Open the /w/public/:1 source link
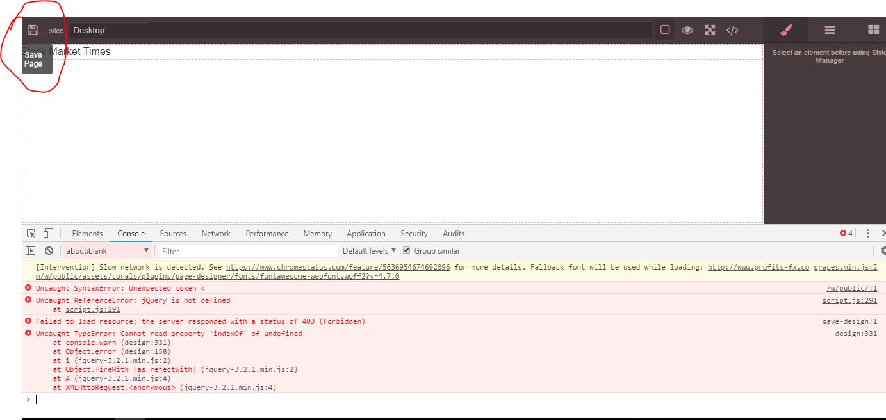886x420 pixels. click(x=851, y=289)
